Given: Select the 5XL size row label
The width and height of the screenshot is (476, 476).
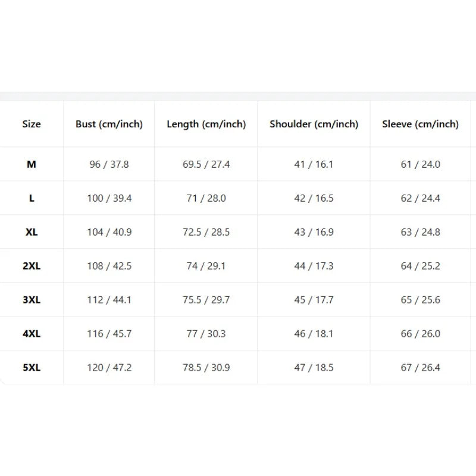Looking at the screenshot, I should (x=32, y=368).
